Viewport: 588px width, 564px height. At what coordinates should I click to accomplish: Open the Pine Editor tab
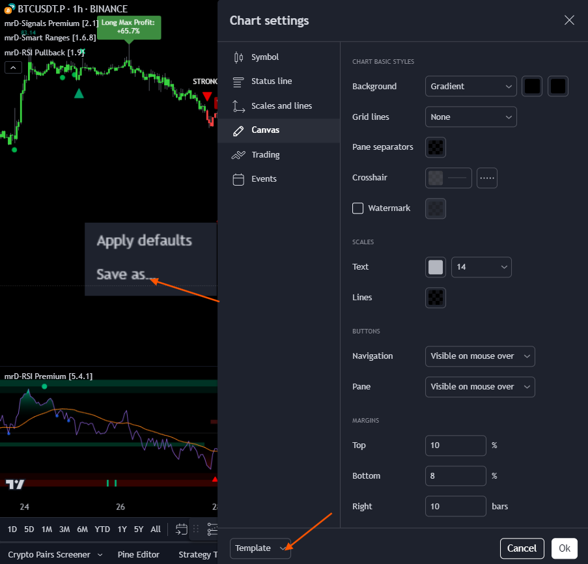point(139,555)
